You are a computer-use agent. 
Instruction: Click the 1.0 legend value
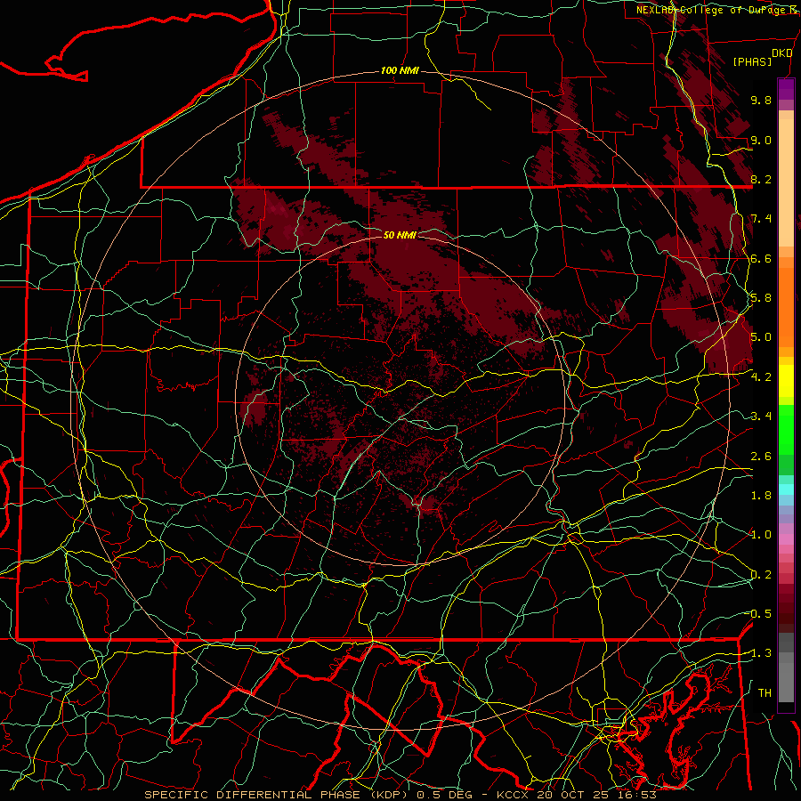coord(761,535)
